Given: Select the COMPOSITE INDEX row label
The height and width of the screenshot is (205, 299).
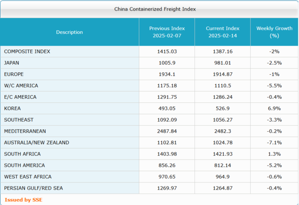Looking at the screenshot, I should [27, 51].
